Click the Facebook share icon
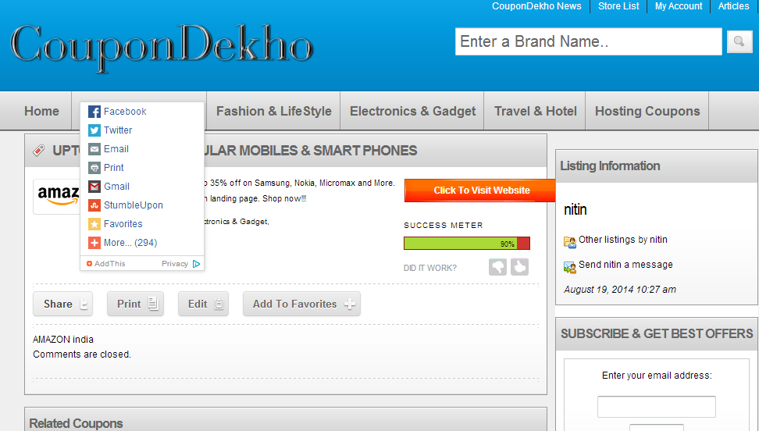The image size is (759, 431). pos(94,112)
